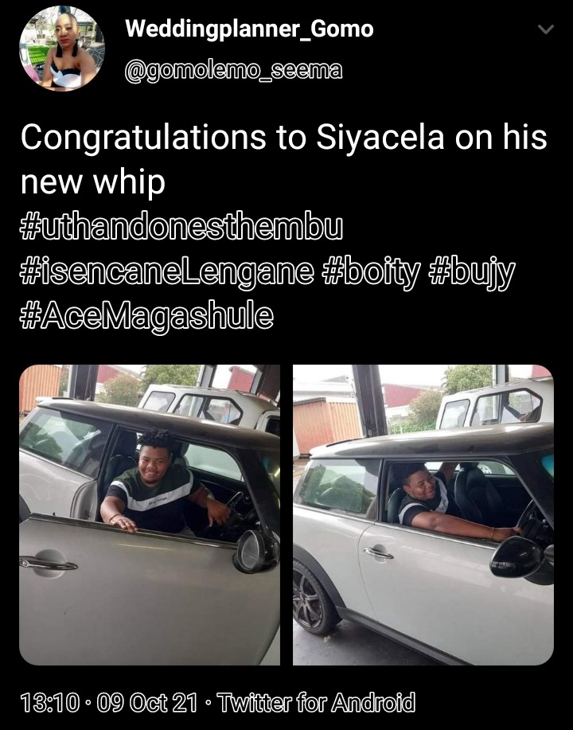Tap the car door handle in left photo
This screenshot has width=573, height=730.
point(48,562)
